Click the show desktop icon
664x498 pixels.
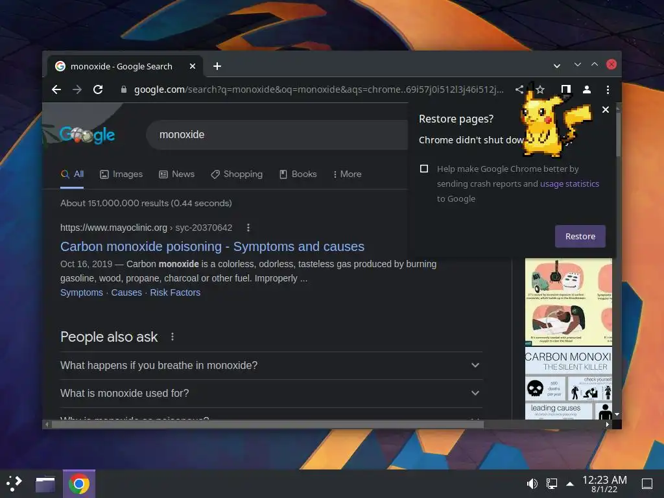647,484
